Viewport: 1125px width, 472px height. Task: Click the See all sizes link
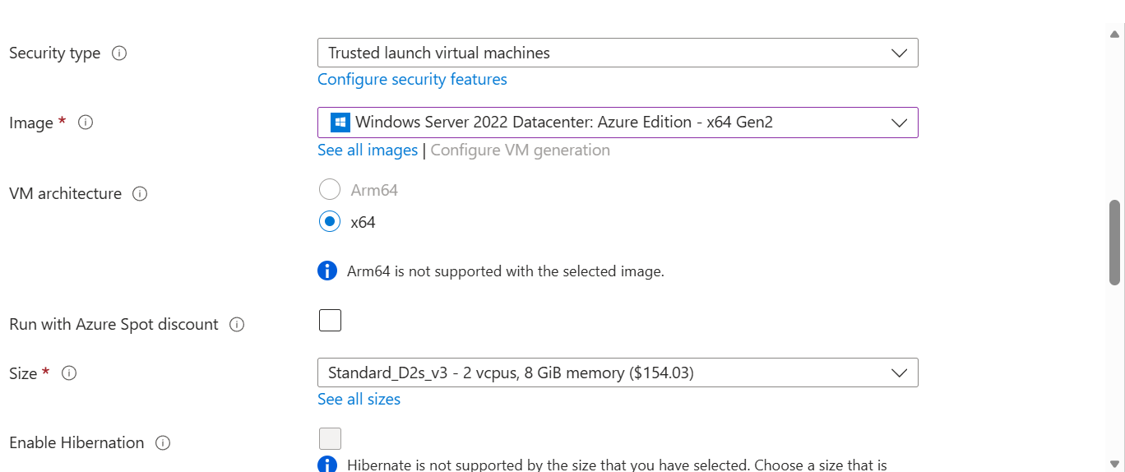[x=359, y=399]
